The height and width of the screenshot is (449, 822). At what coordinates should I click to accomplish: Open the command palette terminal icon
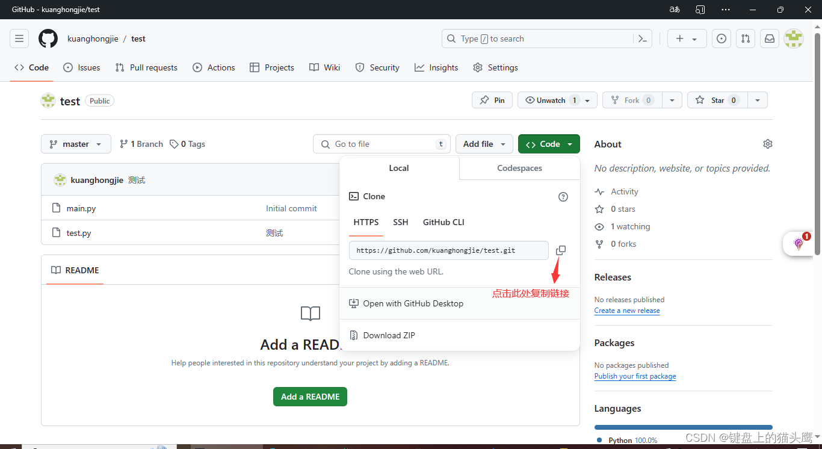tap(642, 38)
